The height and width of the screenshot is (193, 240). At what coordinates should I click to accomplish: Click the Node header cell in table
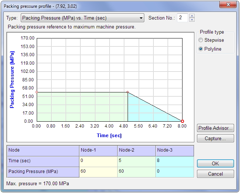point(43,151)
